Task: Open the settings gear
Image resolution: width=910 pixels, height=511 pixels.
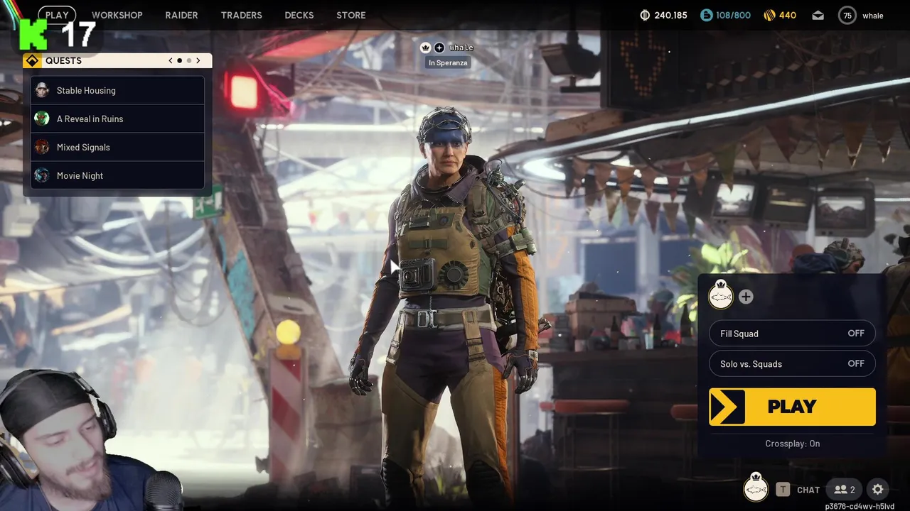Action: (878, 490)
